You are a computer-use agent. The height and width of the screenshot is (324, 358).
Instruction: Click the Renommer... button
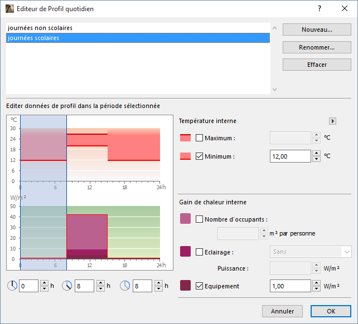pos(317,47)
